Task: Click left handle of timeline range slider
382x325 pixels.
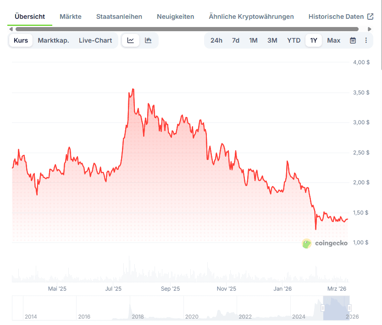Action: (324, 308)
